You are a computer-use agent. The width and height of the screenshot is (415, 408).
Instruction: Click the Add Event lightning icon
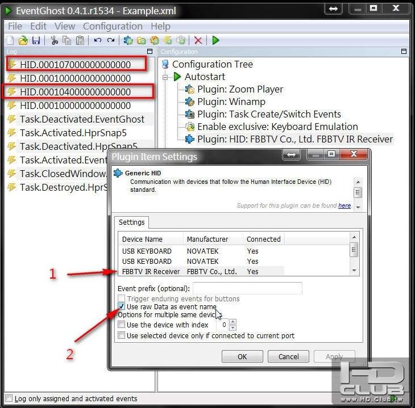pos(168,40)
